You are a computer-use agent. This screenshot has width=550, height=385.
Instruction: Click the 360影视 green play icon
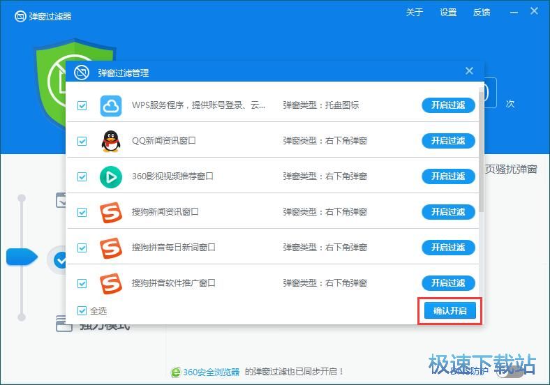click(x=111, y=176)
